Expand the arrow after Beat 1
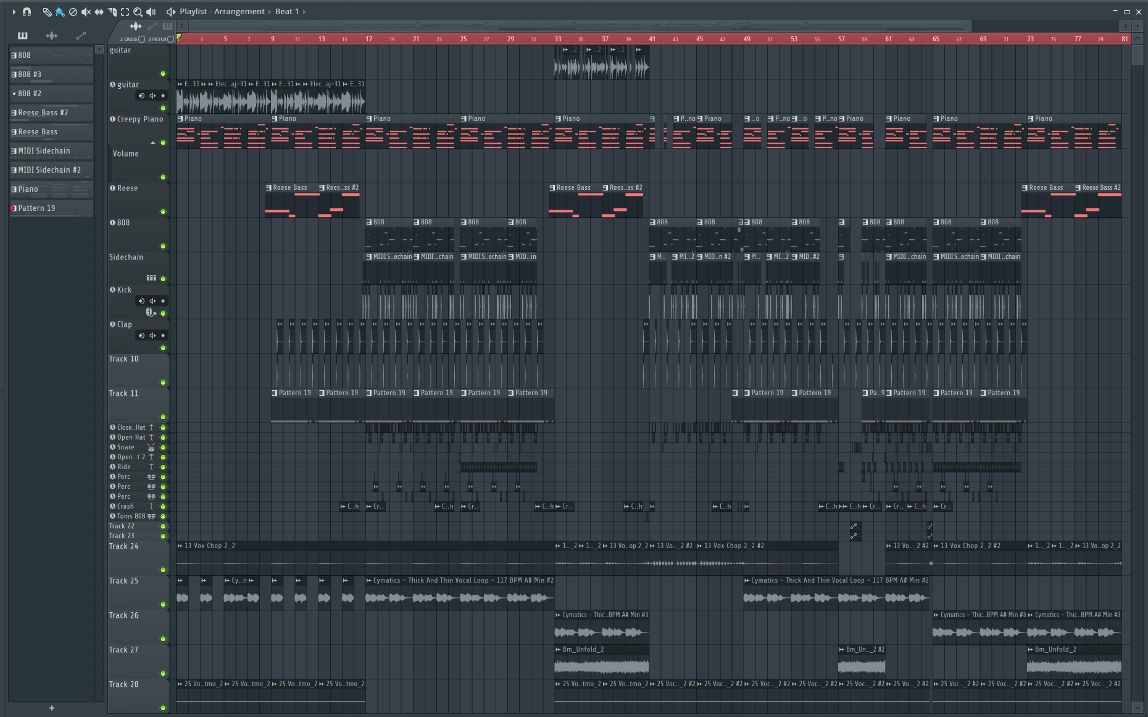1148x717 pixels. click(304, 12)
